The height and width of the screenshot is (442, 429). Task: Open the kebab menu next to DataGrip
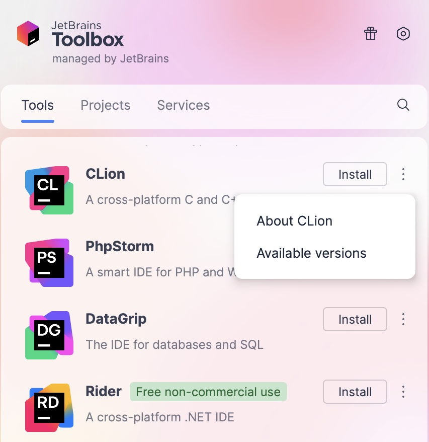[403, 319]
